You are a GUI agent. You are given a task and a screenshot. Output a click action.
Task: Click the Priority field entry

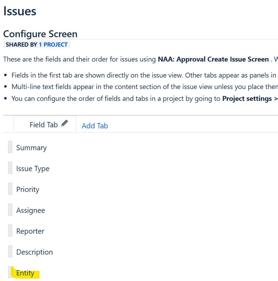pyautogui.click(x=28, y=190)
